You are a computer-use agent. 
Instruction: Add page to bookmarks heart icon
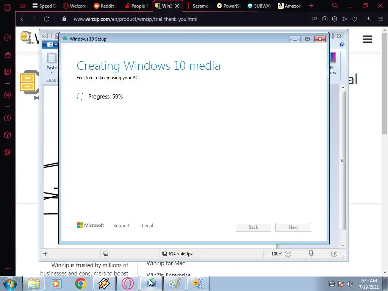[x=354, y=19]
